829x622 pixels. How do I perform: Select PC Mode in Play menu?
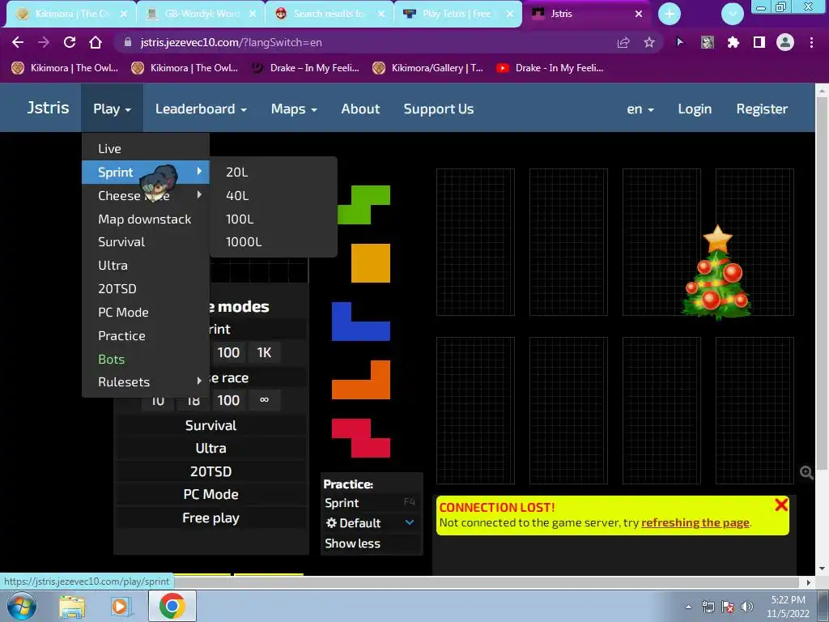click(x=146, y=312)
